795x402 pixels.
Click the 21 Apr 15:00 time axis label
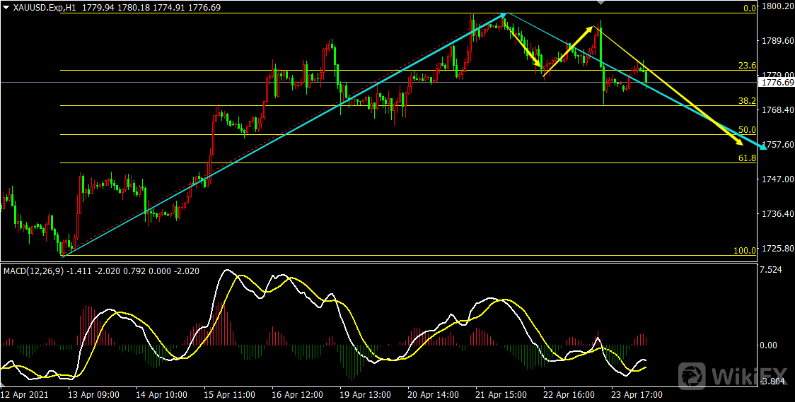[500, 394]
